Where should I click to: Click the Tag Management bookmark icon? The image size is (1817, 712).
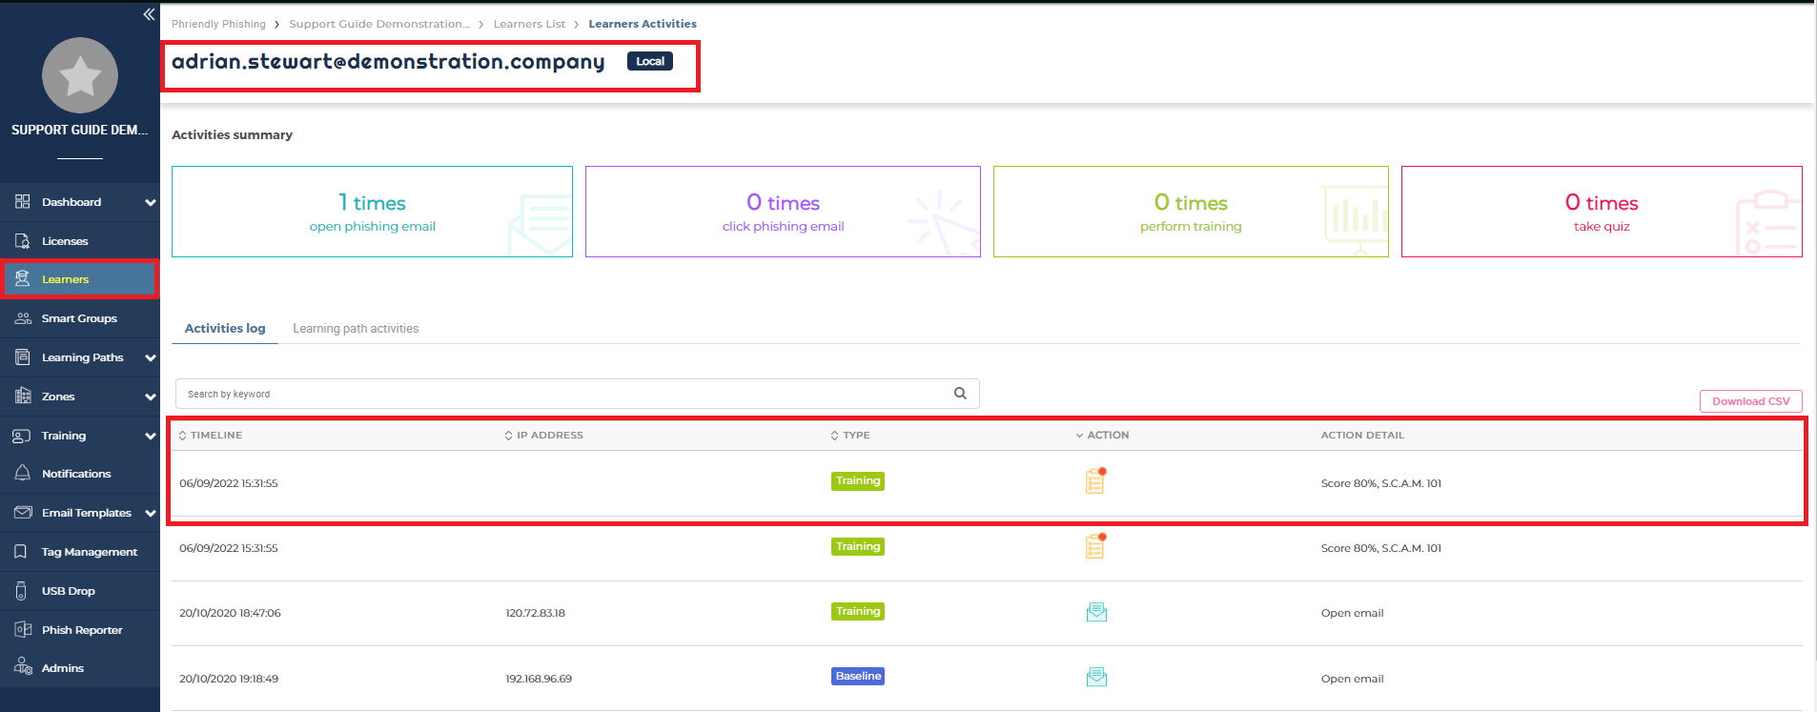click(22, 552)
